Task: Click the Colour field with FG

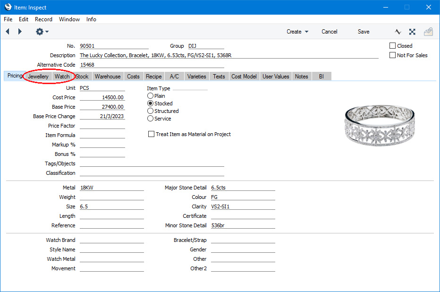Action: tap(243, 198)
